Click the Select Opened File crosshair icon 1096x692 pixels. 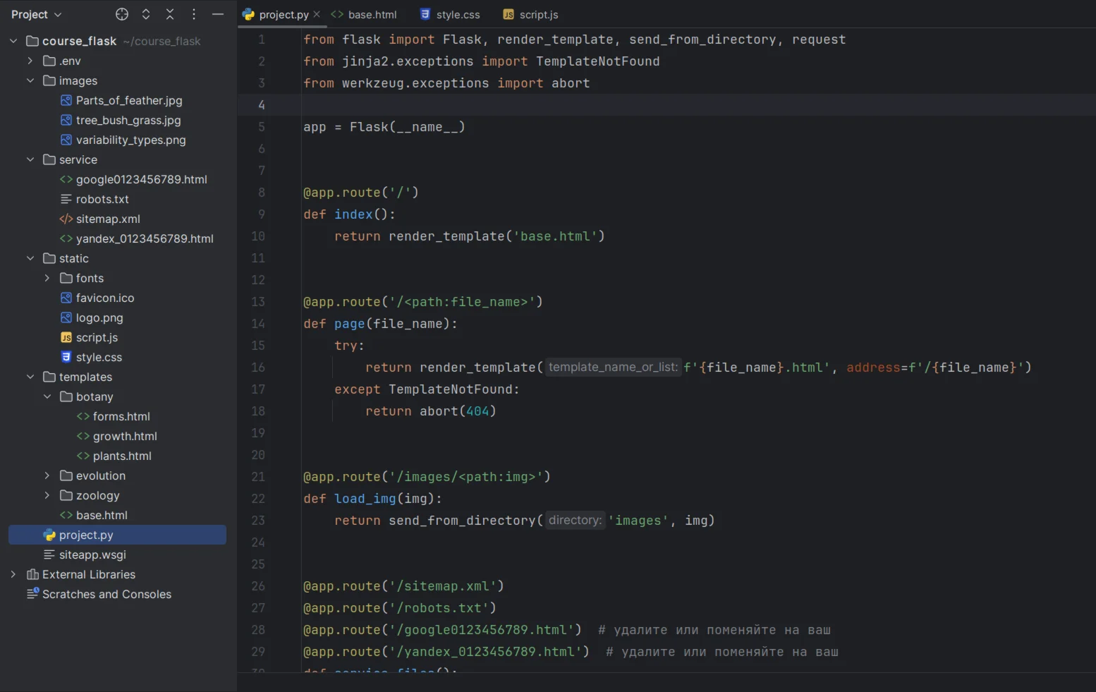(122, 14)
